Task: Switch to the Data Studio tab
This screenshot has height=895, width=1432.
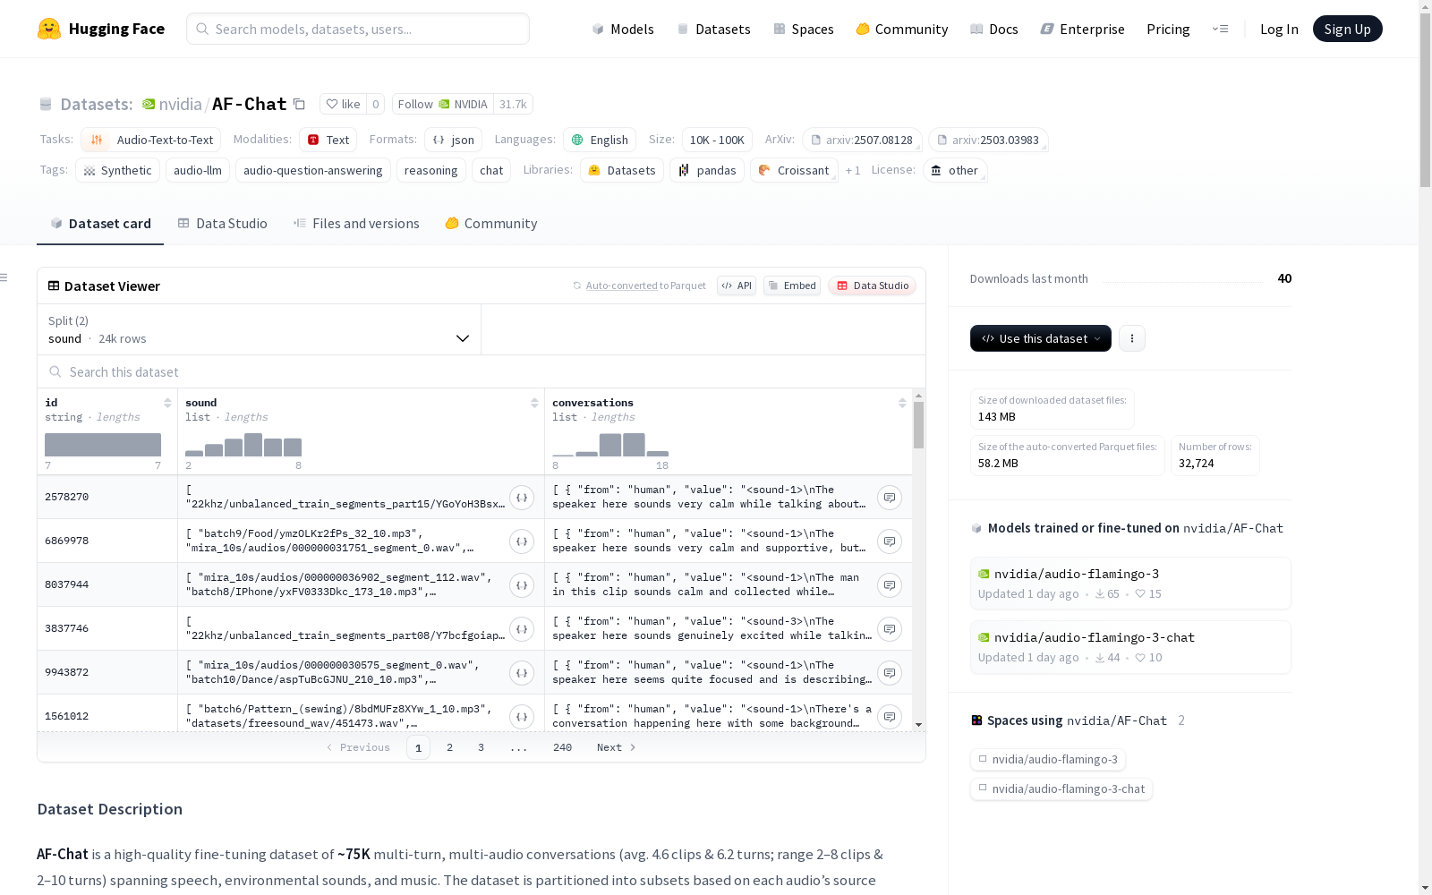Action: point(223,224)
